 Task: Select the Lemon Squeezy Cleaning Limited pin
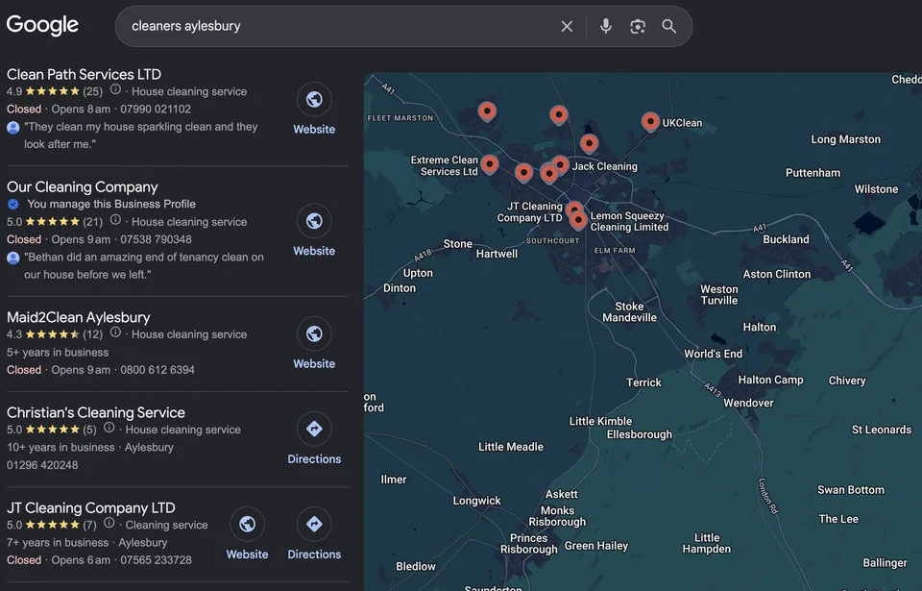tap(578, 220)
